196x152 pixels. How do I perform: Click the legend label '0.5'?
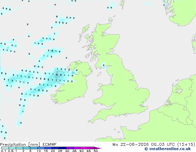(x=11, y=151)
